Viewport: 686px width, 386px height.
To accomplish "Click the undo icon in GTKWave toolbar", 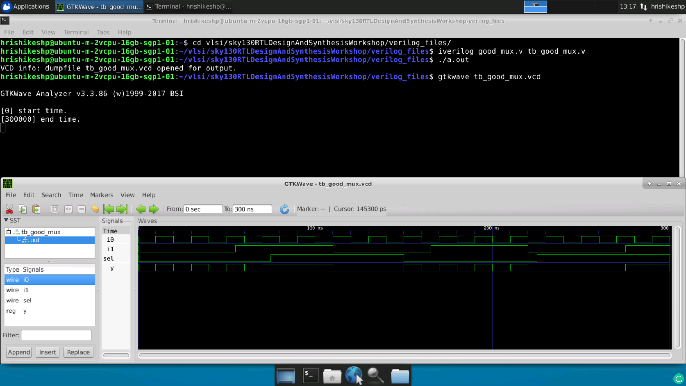I will pyautogui.click(x=94, y=209).
